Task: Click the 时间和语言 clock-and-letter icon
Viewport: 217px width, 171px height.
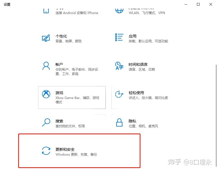Action: point(119,66)
